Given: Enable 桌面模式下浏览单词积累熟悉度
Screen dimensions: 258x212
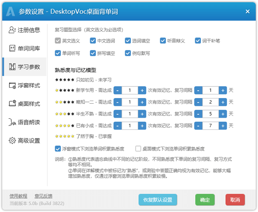Looking at the screenshot, I should point(138,149).
